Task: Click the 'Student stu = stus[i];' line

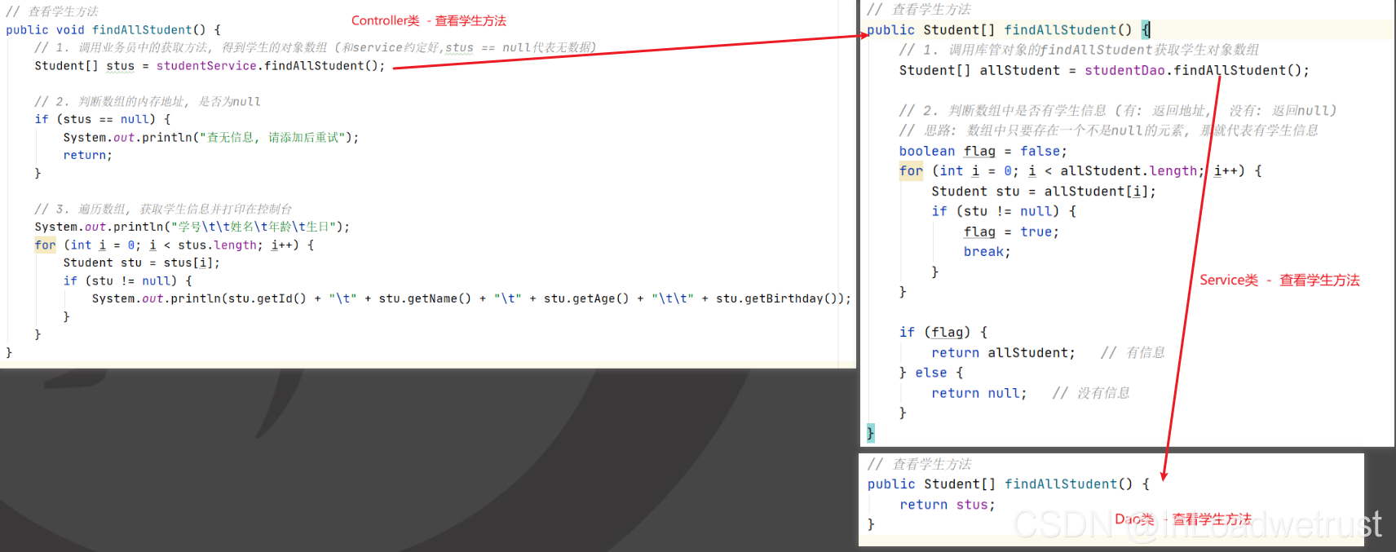Action: [142, 263]
